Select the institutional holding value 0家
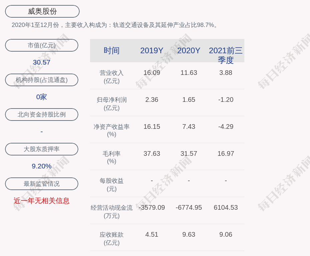310x256 pixels. 42,97
